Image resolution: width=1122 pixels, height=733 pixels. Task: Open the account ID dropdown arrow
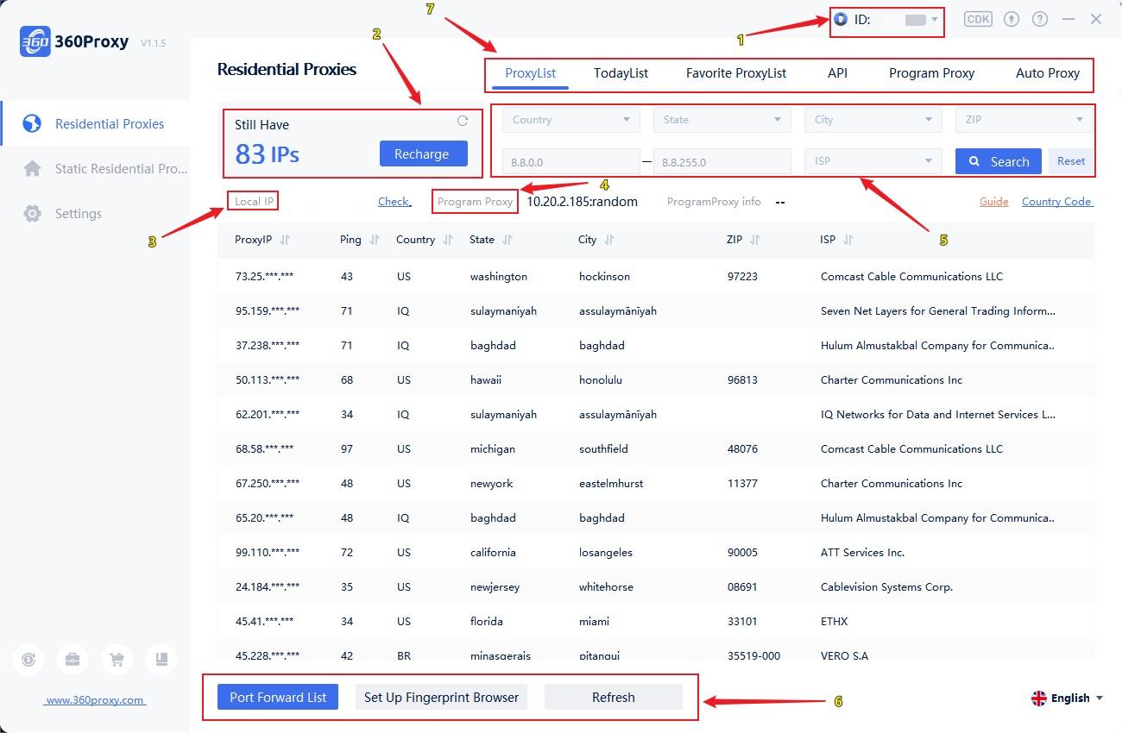tap(935, 20)
